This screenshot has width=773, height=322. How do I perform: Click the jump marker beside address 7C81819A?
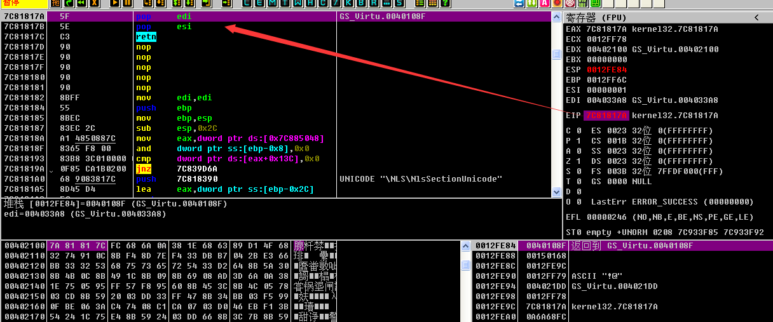click(x=51, y=170)
